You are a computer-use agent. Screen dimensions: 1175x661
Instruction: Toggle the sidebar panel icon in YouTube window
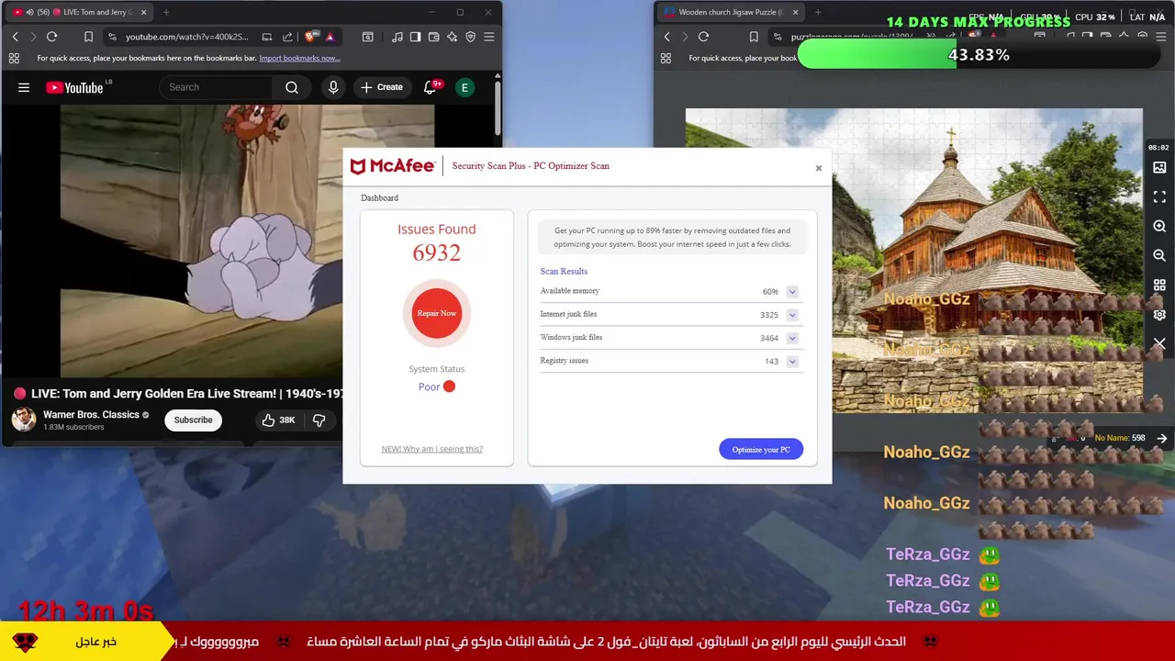coord(415,37)
